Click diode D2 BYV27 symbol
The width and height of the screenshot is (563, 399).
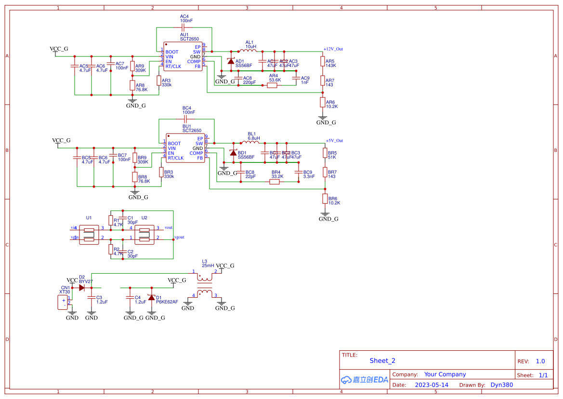coord(82,287)
